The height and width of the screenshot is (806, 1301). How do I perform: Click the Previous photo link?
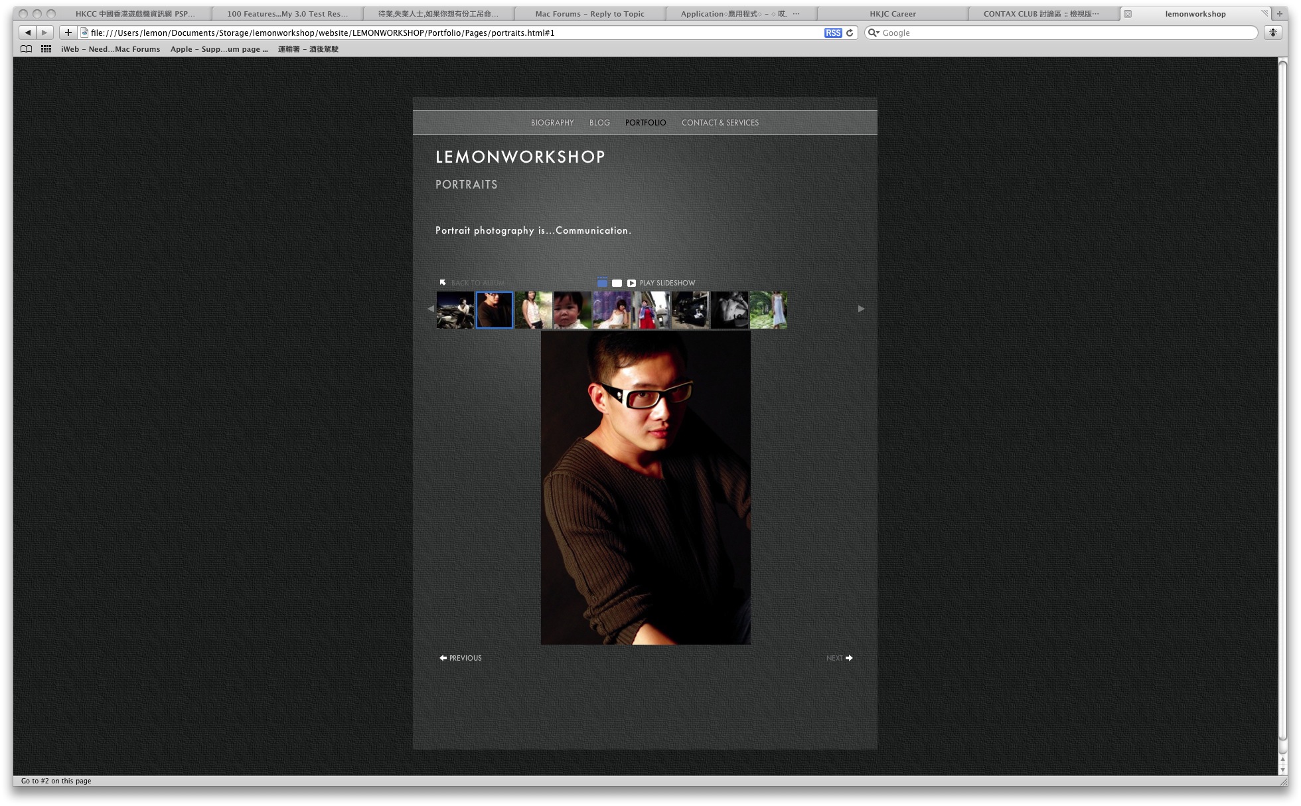pyautogui.click(x=461, y=658)
